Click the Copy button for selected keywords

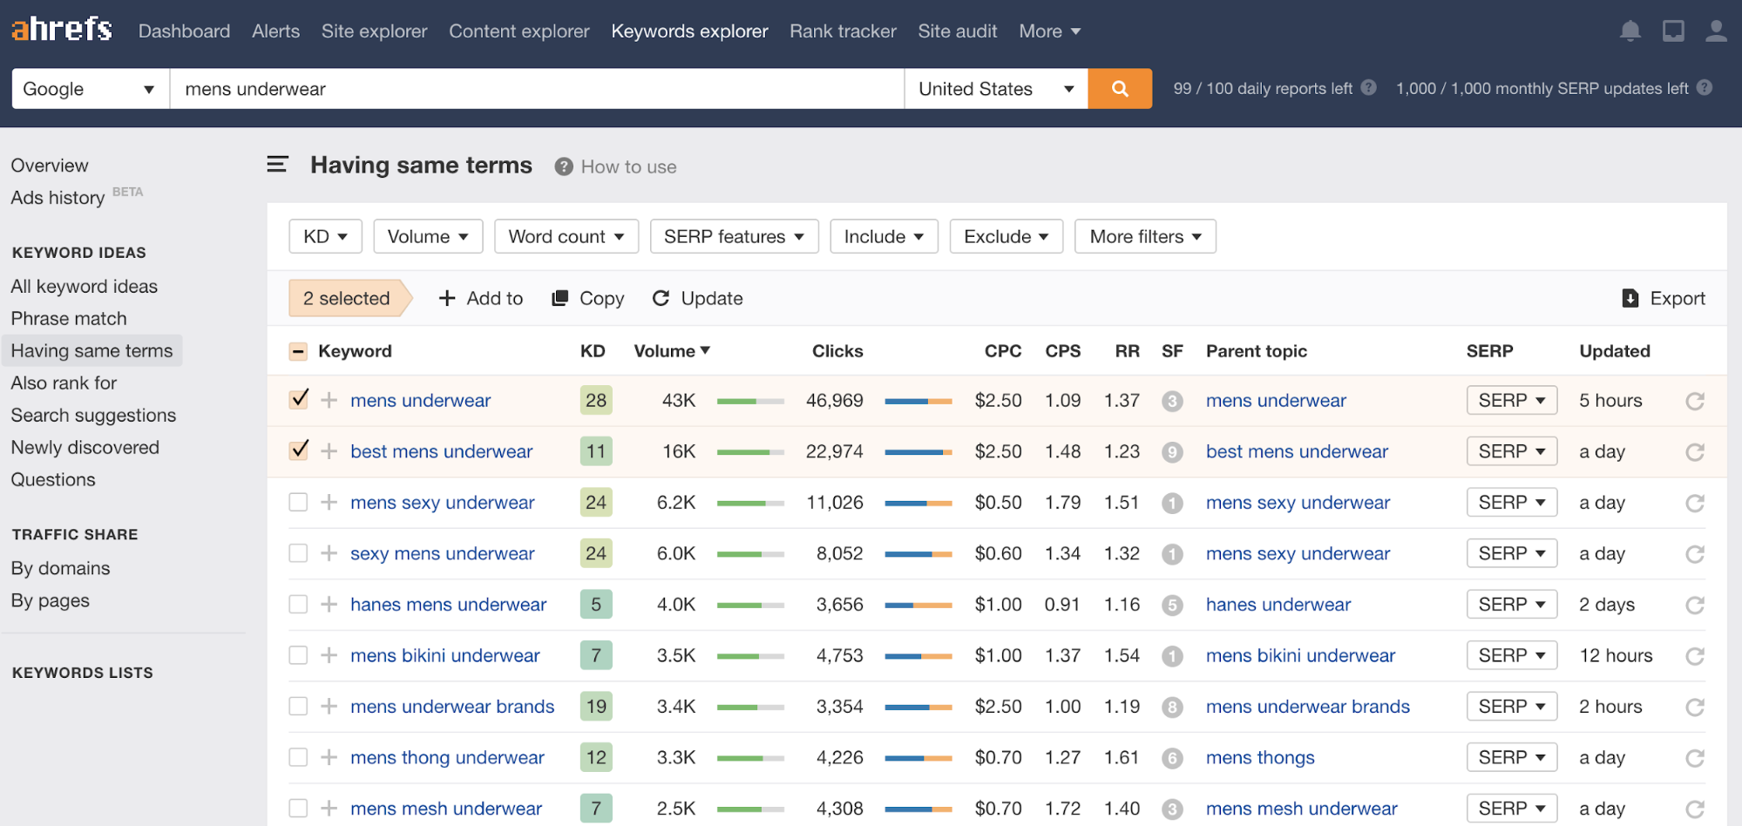pyautogui.click(x=588, y=299)
